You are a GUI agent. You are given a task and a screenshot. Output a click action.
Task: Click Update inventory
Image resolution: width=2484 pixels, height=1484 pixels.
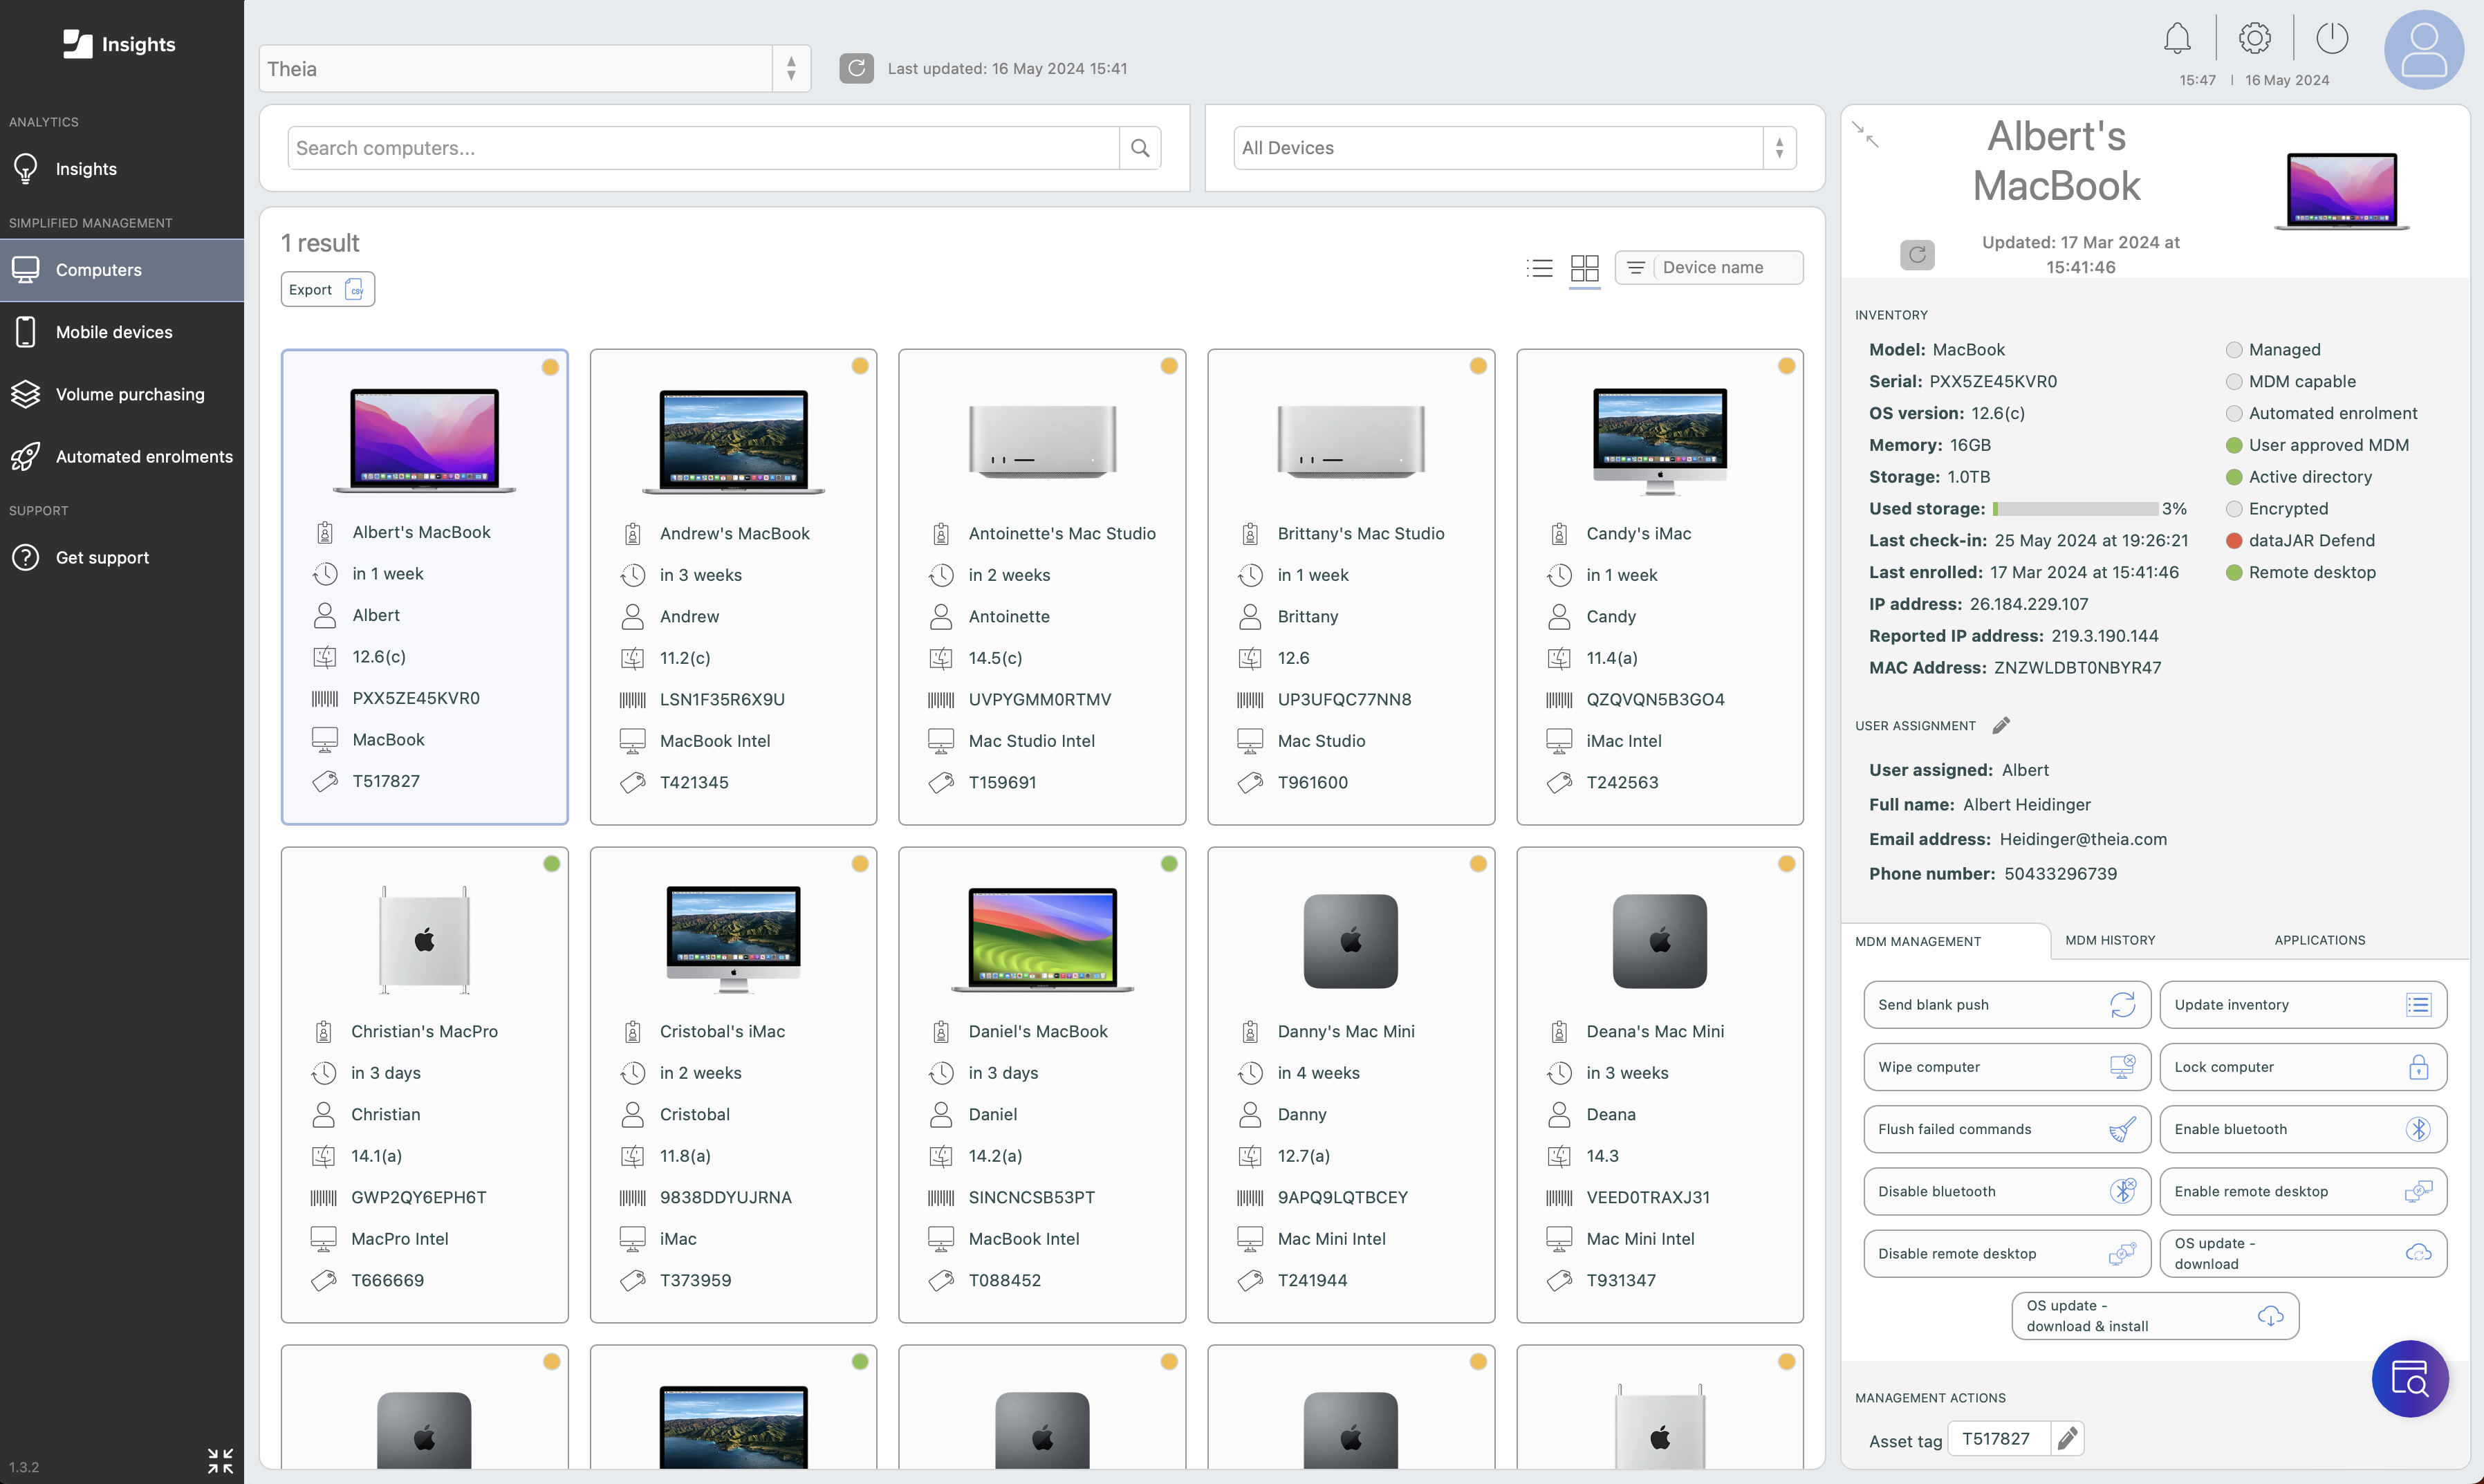tap(2303, 1004)
